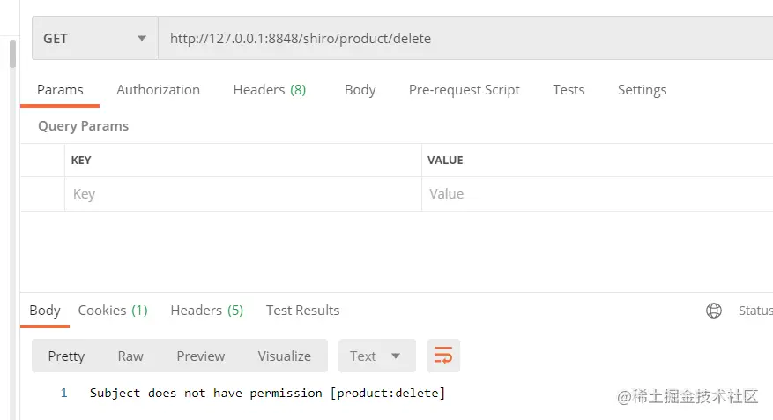This screenshot has width=773, height=420.
Task: Click the request URL field
Action: click(465, 39)
